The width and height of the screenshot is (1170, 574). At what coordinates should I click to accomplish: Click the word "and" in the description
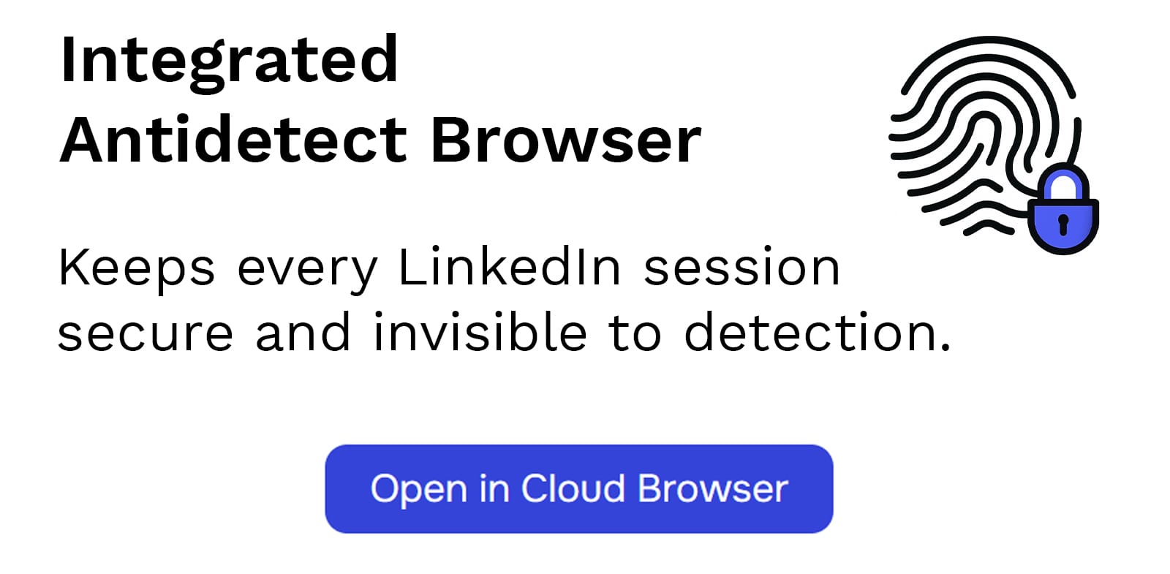coord(303,333)
